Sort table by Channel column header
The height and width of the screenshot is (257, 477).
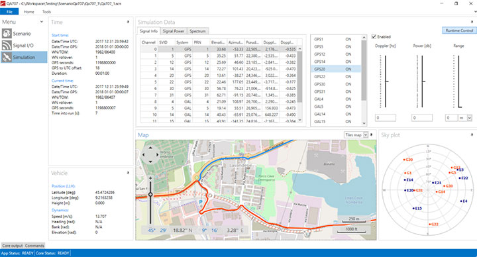149,42
